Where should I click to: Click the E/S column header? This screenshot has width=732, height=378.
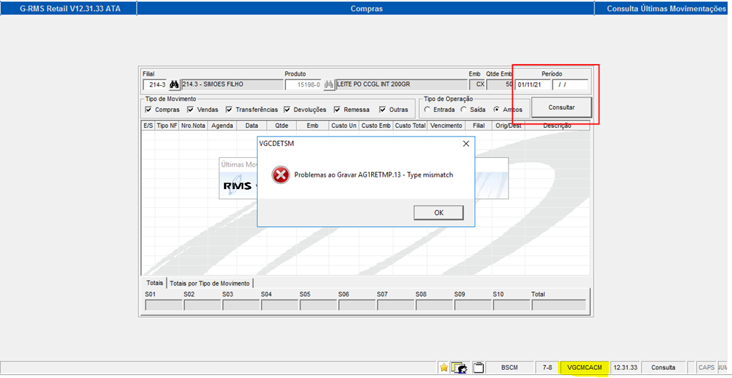point(148,126)
